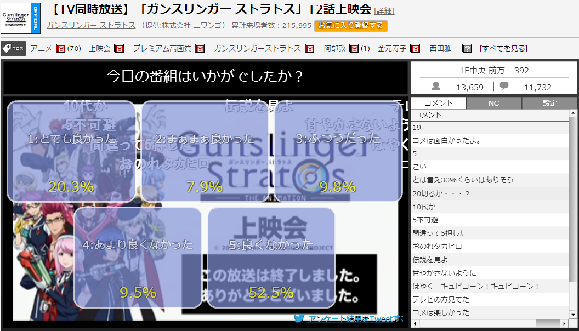Screen dimensions: 579x331
Task: Select poll option 5:良くなかった
Action: [x=271, y=258]
